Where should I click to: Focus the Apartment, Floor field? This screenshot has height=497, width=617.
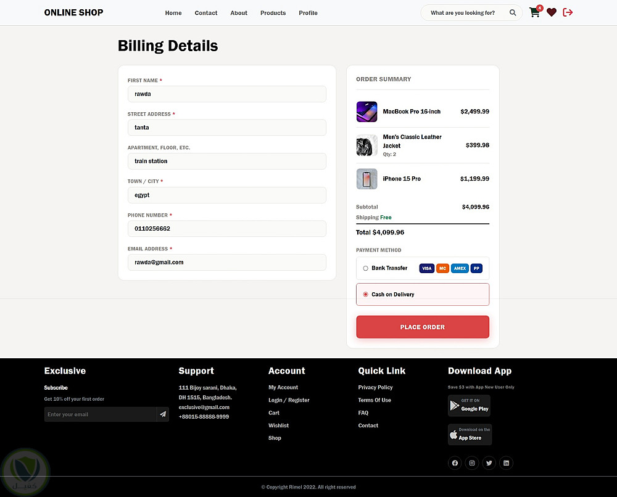tap(227, 161)
